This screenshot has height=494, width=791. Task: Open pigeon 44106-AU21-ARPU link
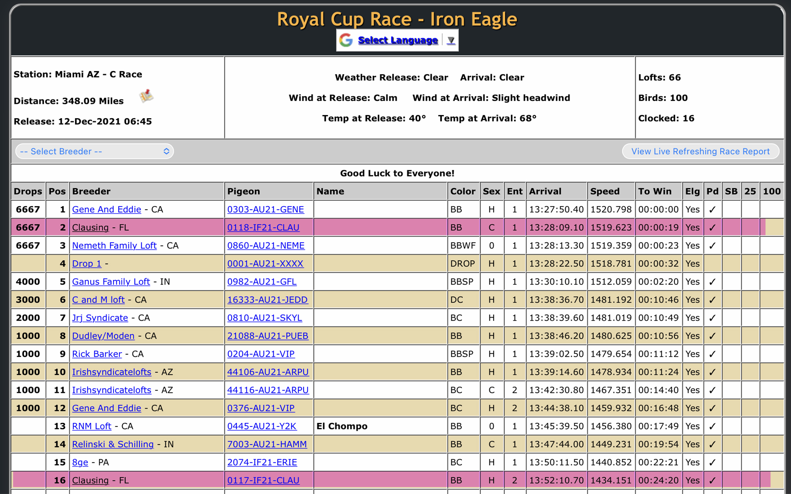[x=268, y=372]
